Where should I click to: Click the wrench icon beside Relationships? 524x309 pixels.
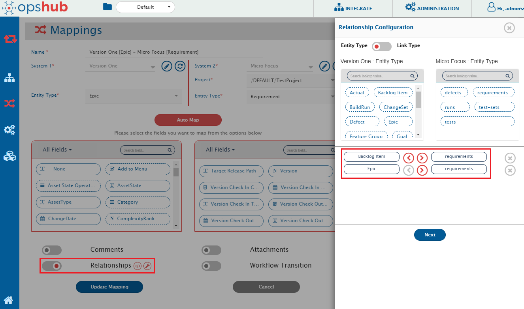tap(147, 266)
